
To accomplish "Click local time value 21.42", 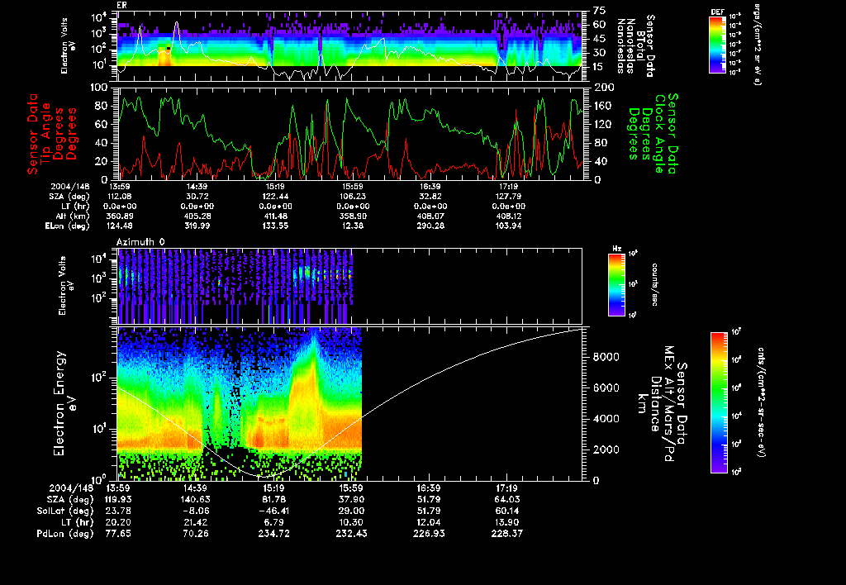I will click(x=196, y=522).
